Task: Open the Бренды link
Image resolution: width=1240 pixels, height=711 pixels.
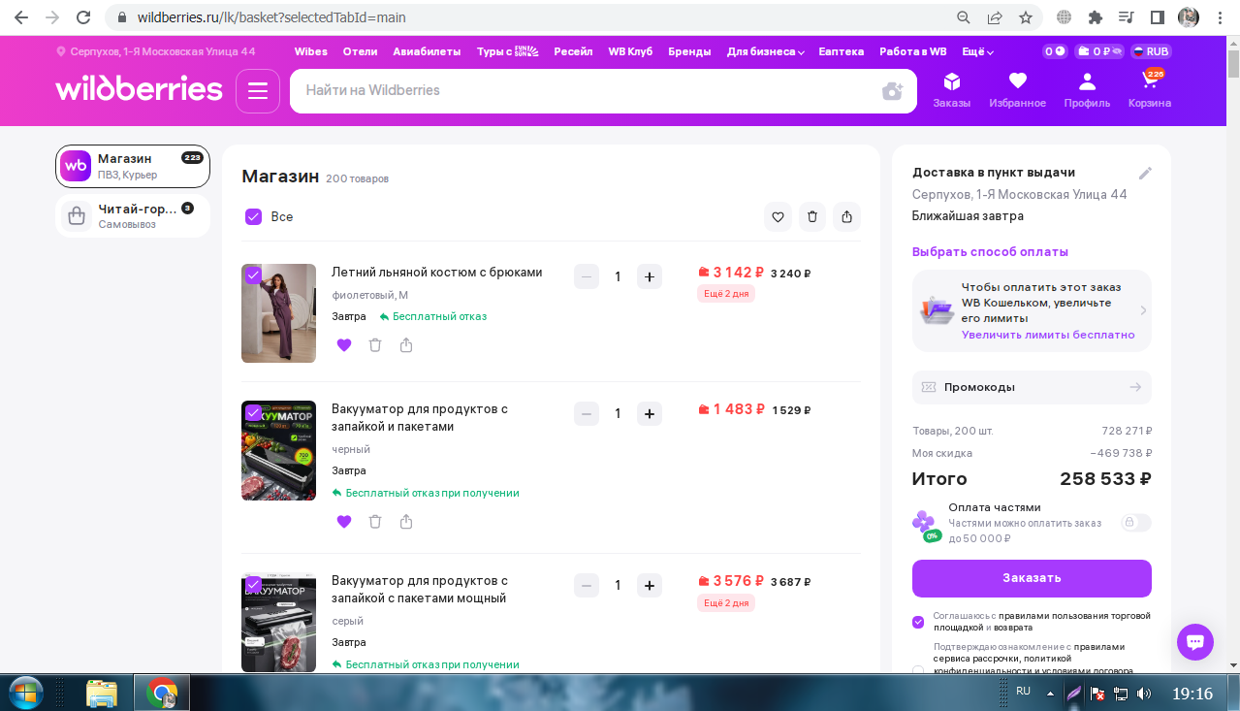Action: click(689, 51)
